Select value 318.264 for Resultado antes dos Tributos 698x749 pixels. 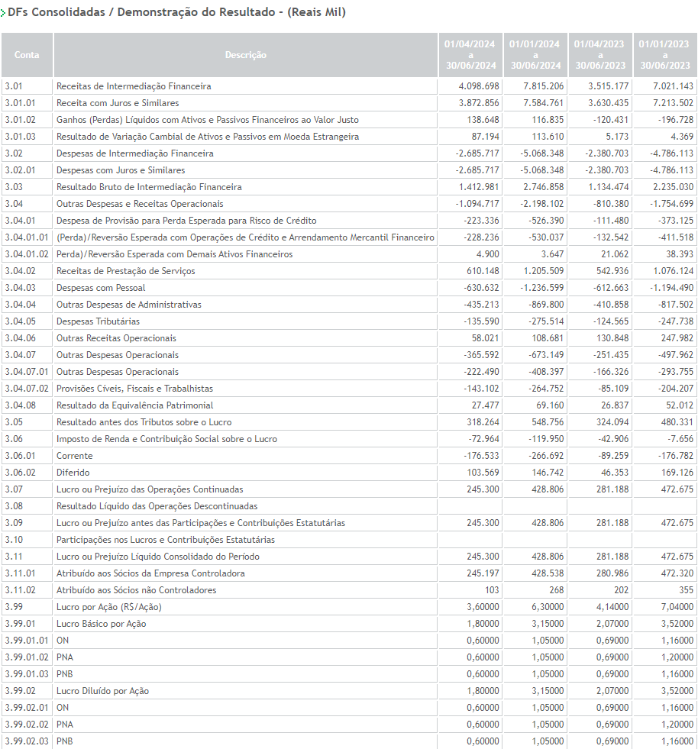point(483,422)
